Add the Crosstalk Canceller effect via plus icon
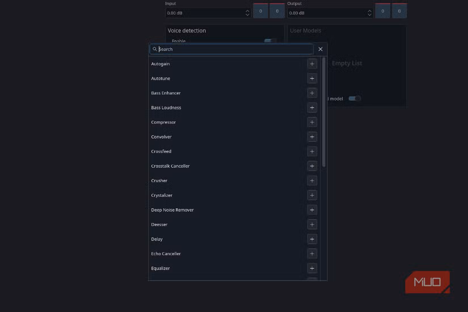Image resolution: width=468 pixels, height=312 pixels. pos(312,166)
